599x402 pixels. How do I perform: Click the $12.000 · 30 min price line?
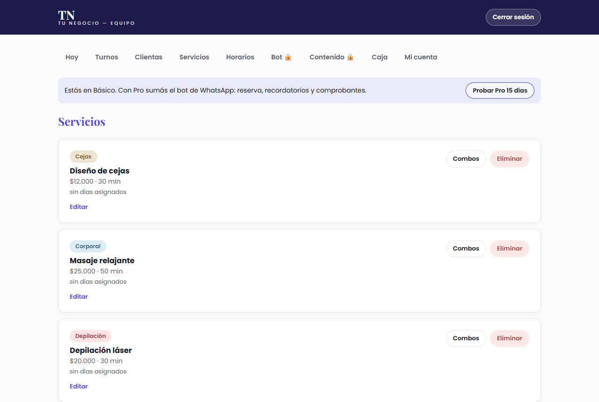click(x=95, y=181)
